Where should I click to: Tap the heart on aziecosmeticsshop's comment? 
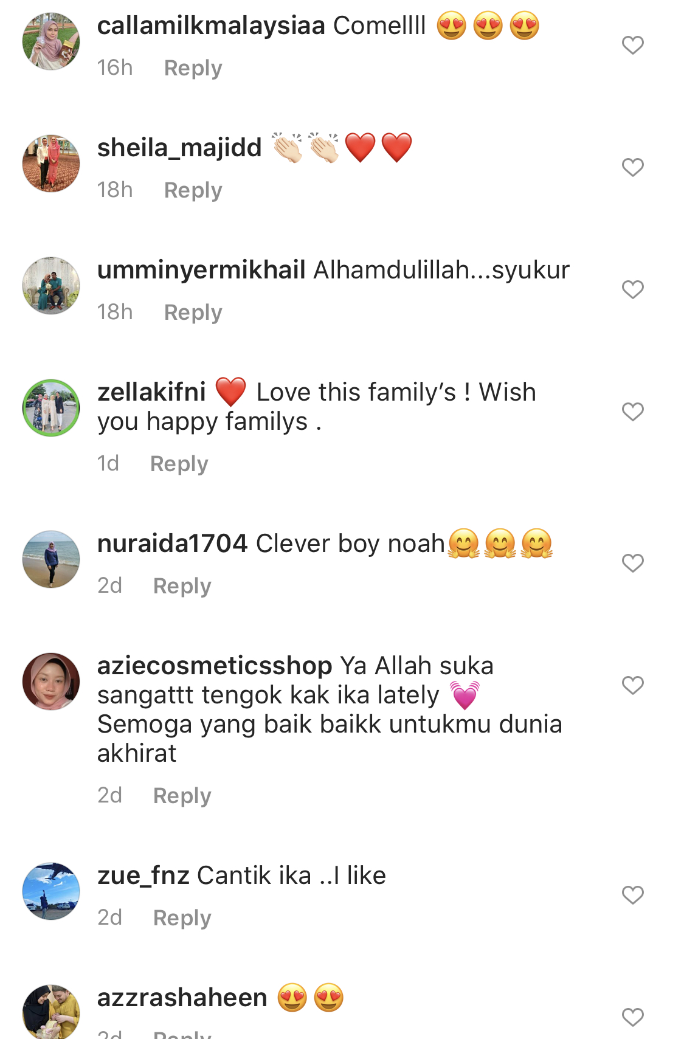click(x=632, y=685)
